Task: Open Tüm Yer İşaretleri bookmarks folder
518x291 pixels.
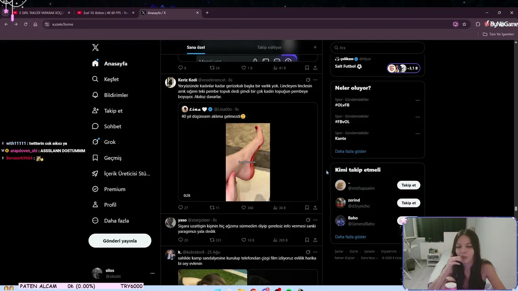Action: [x=499, y=34]
